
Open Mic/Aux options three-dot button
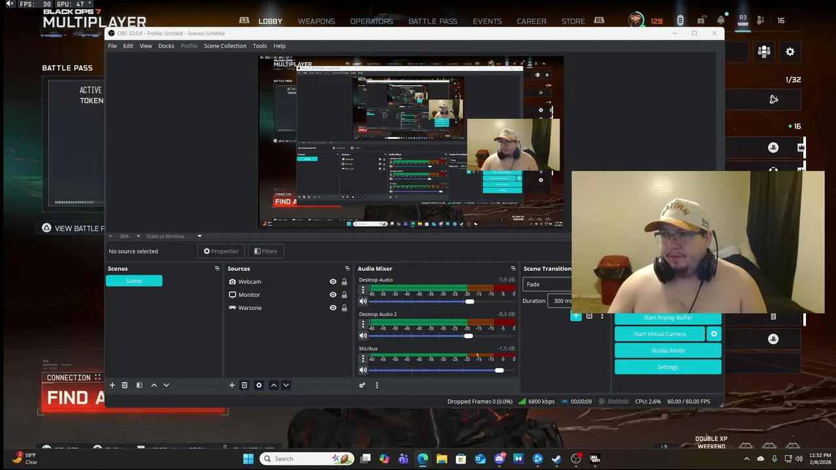tap(363, 358)
